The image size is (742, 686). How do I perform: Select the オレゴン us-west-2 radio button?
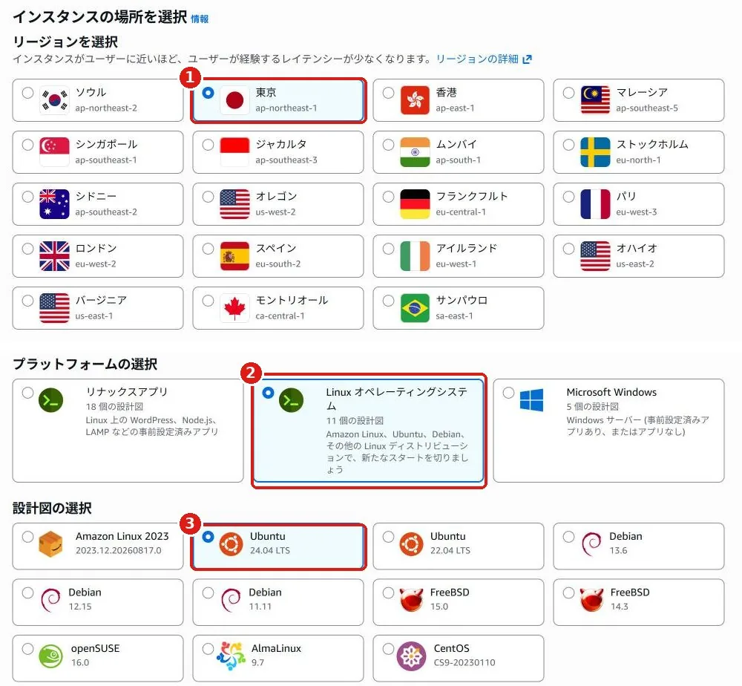point(208,197)
